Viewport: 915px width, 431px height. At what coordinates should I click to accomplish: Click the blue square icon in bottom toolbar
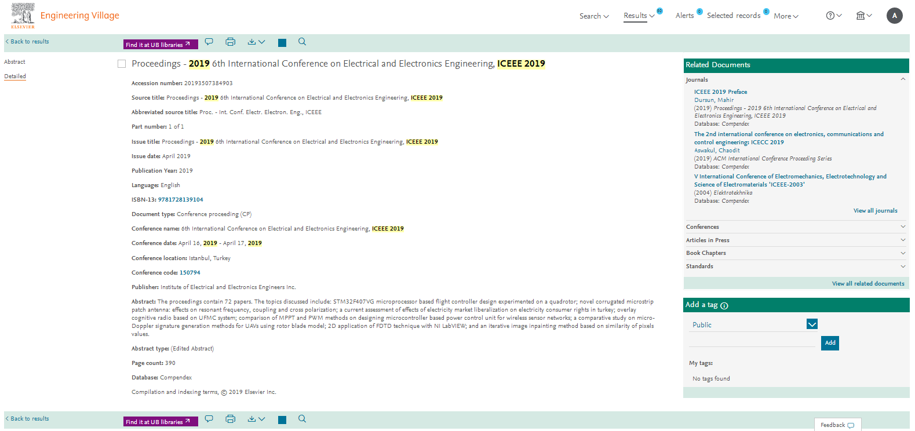pyautogui.click(x=282, y=419)
